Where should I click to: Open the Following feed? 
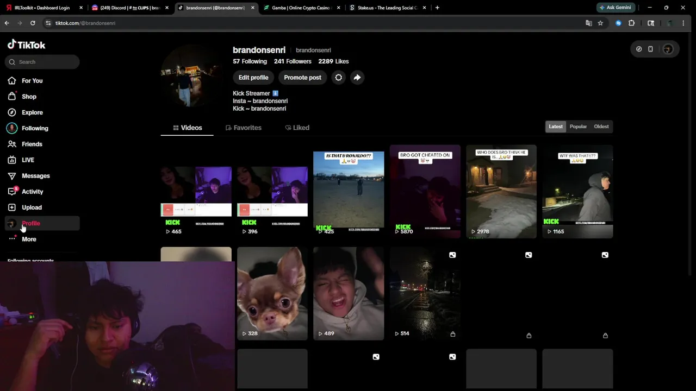pyautogui.click(x=35, y=128)
